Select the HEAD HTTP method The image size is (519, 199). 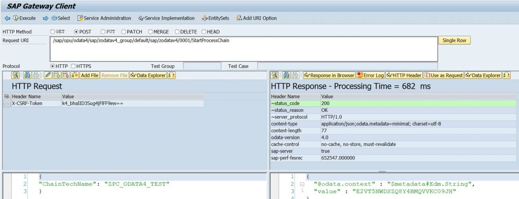point(204,32)
